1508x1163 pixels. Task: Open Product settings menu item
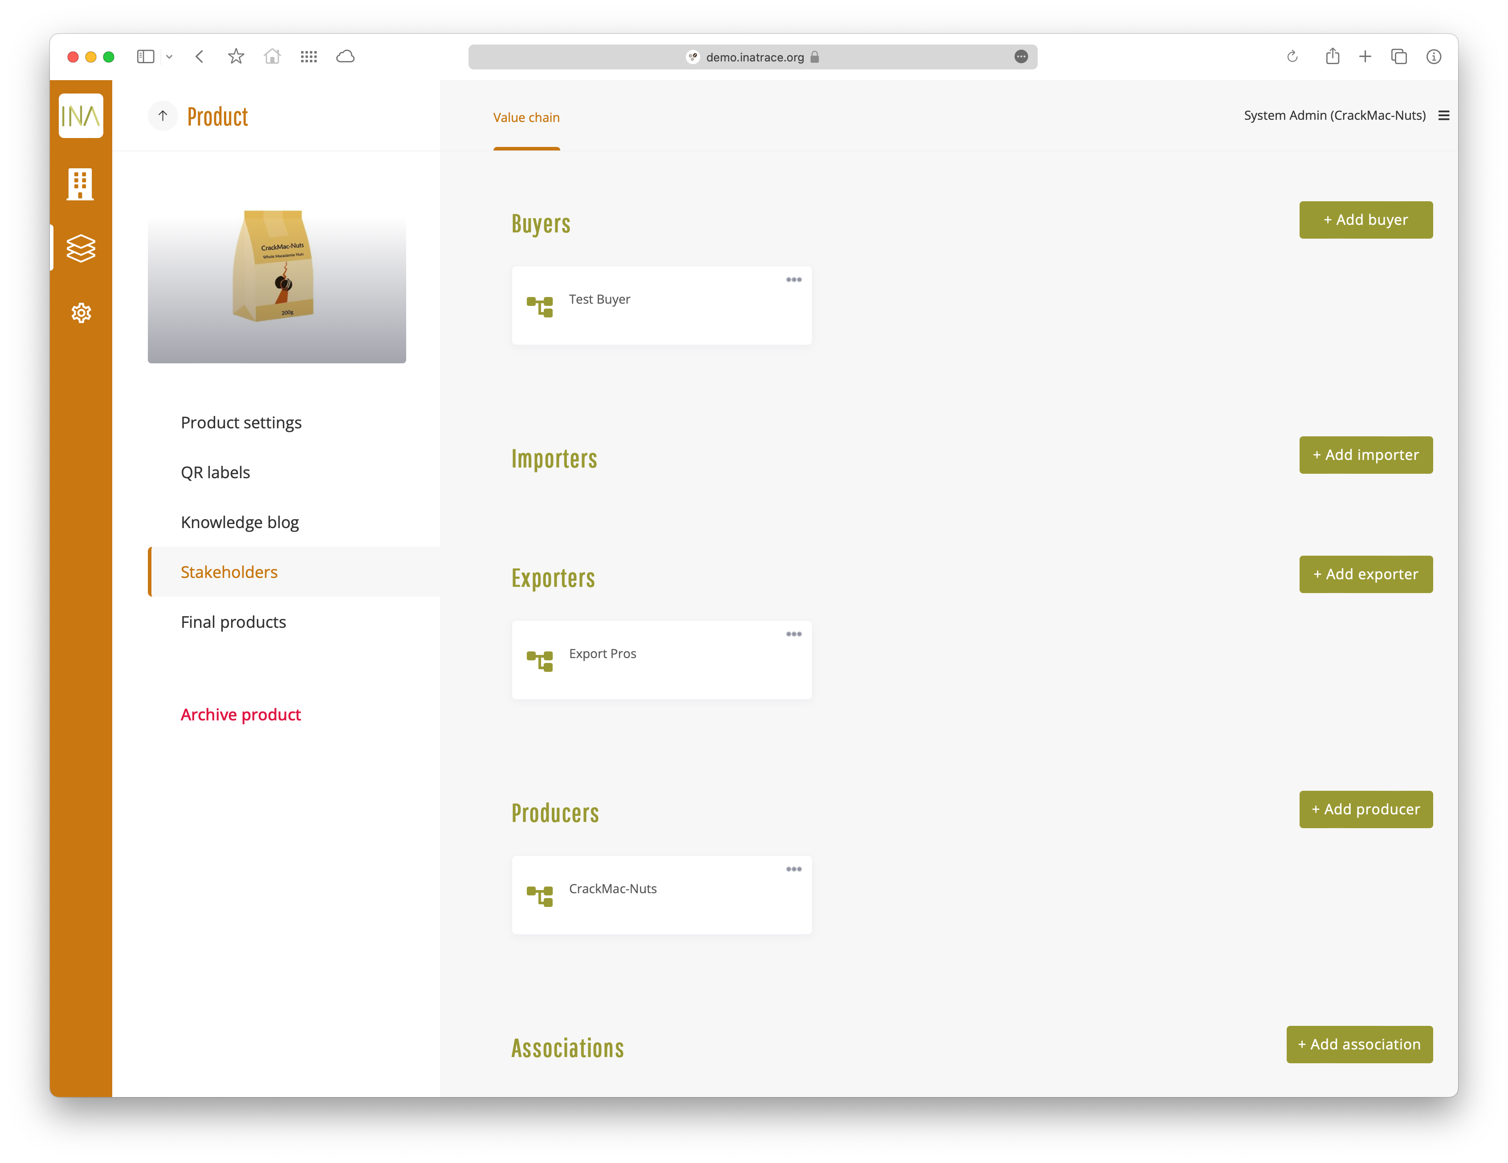(241, 423)
